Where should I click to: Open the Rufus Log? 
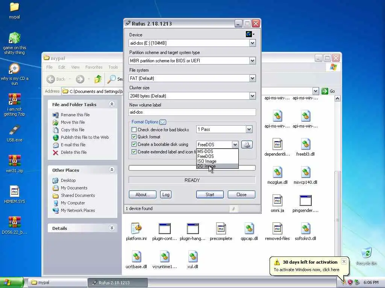tap(166, 195)
